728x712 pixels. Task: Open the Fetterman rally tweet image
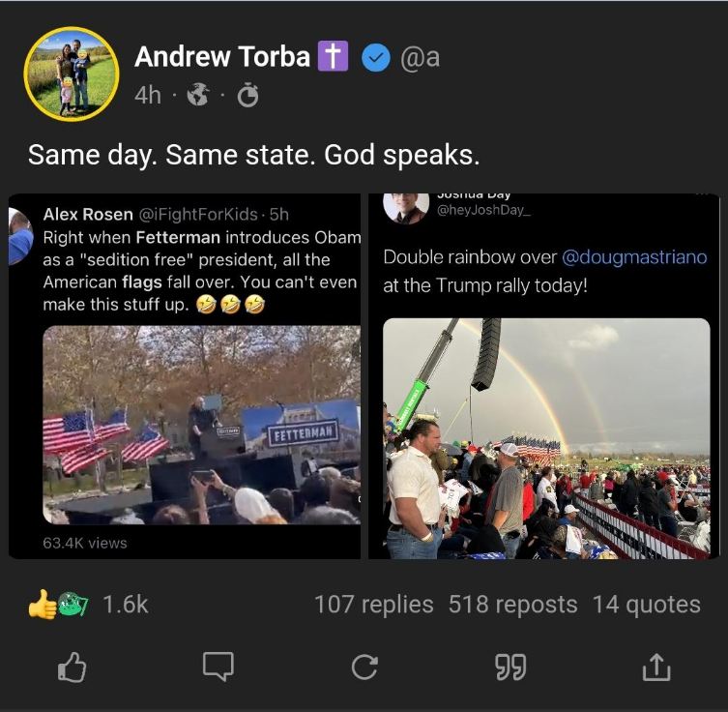[x=185, y=376]
